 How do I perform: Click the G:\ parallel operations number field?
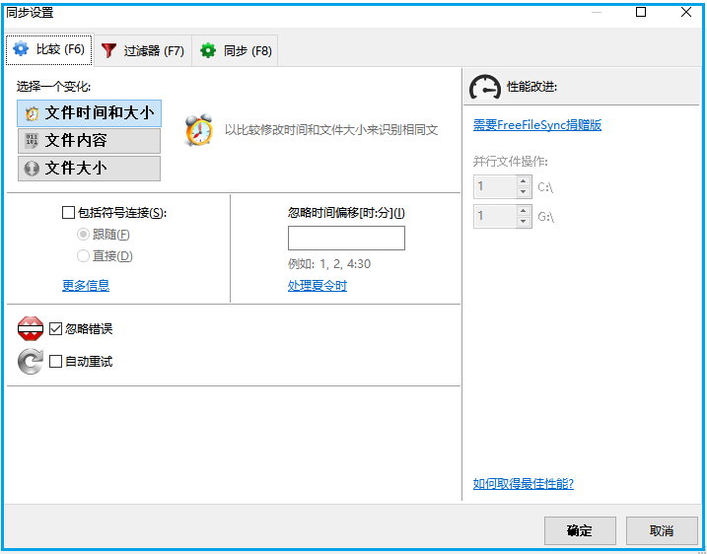click(x=495, y=216)
